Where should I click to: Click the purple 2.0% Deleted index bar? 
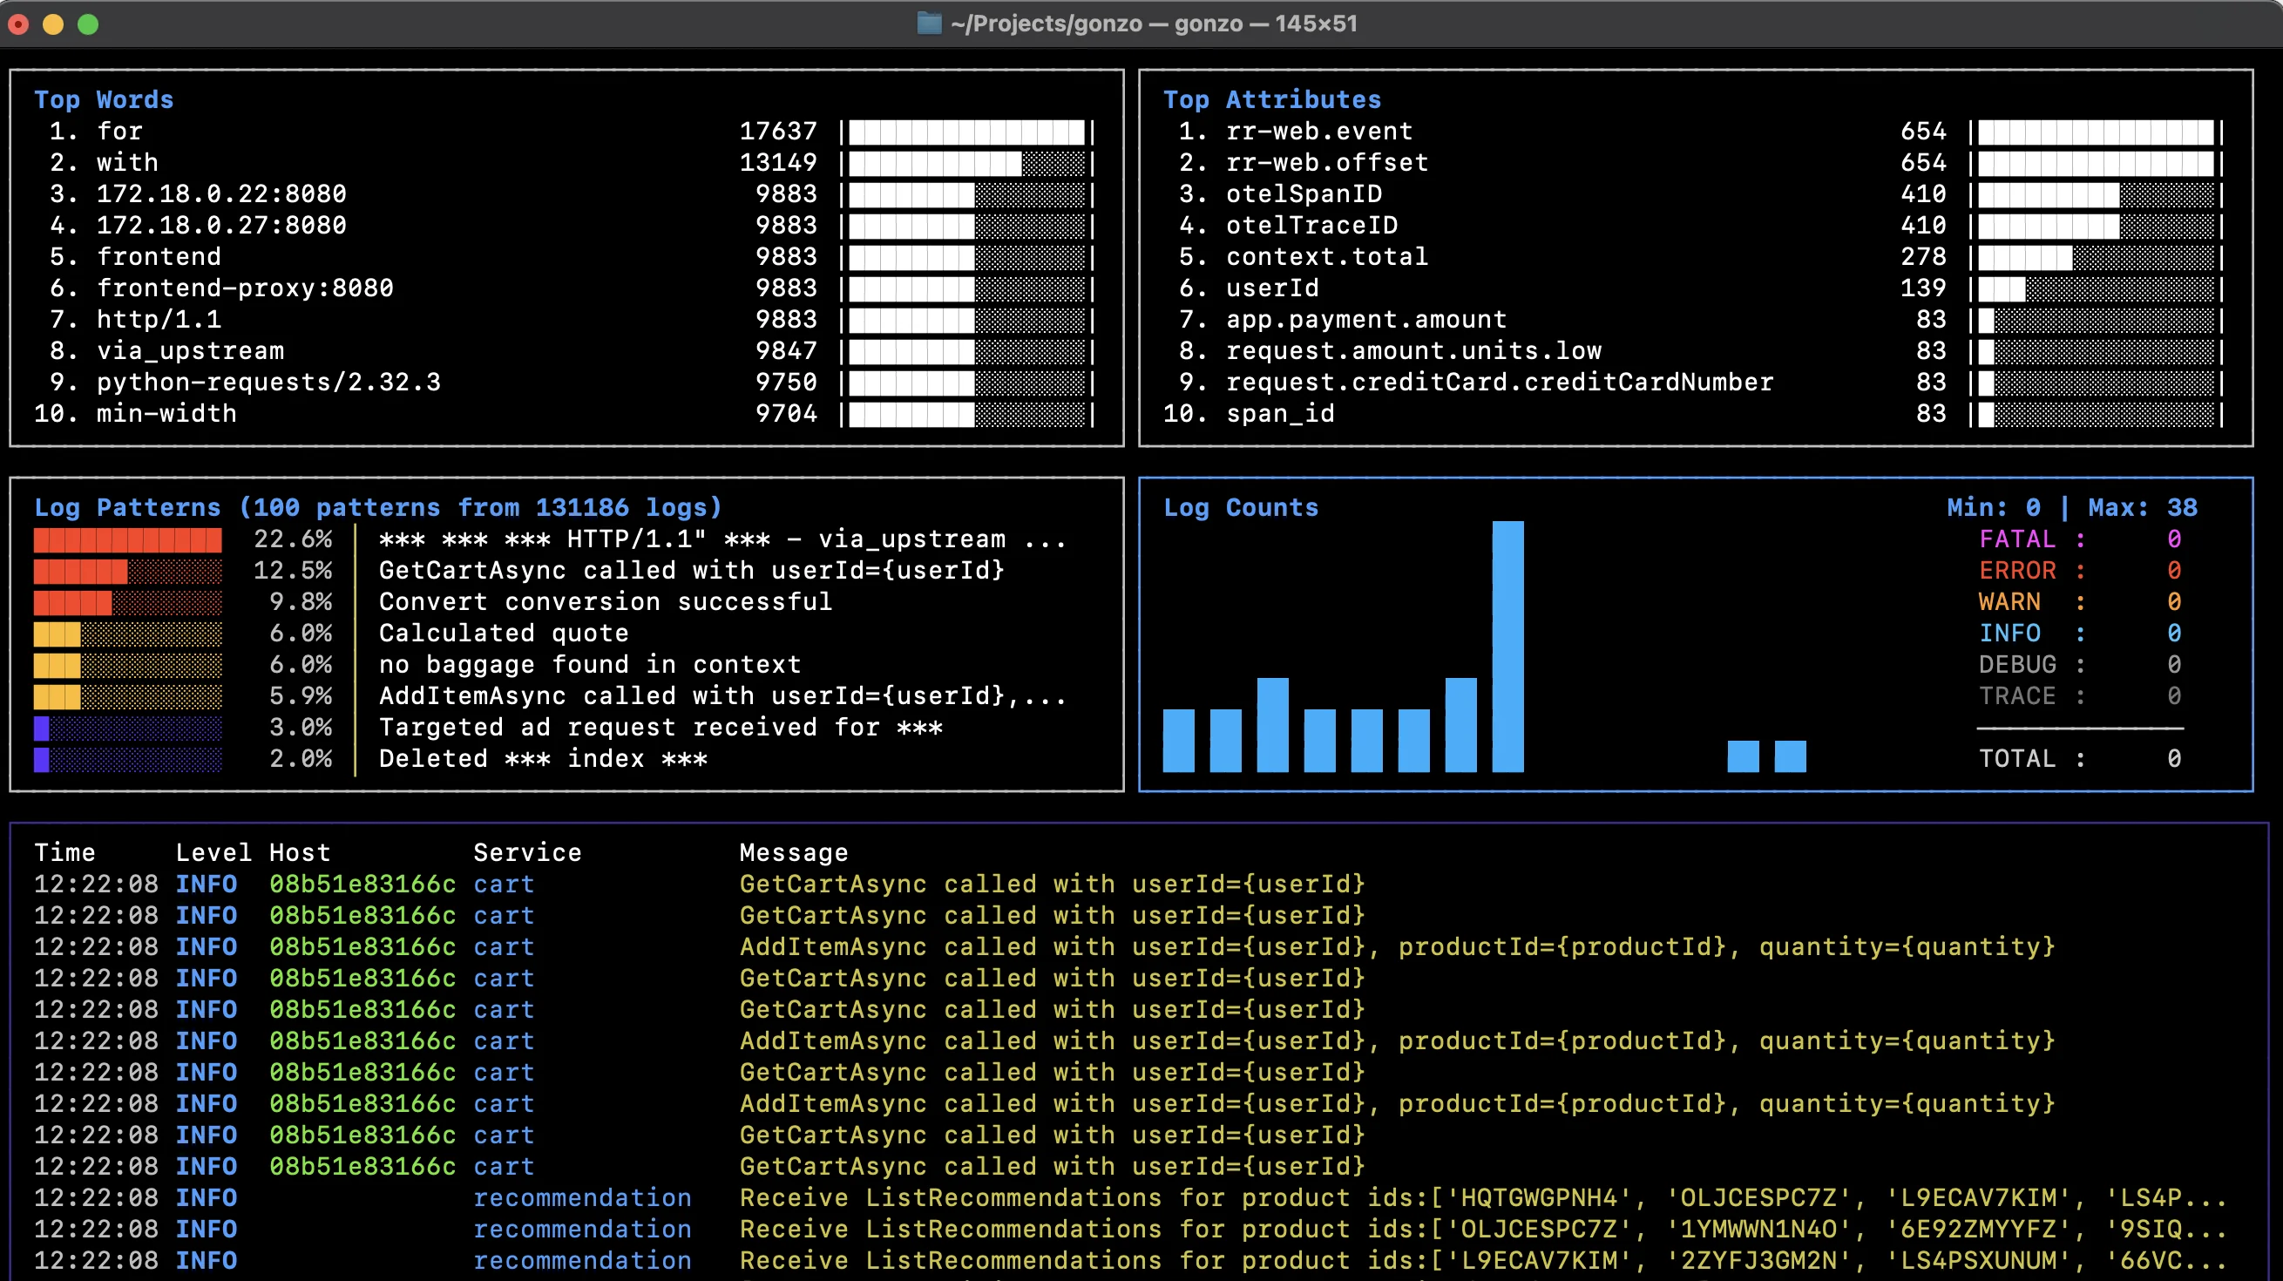42,759
